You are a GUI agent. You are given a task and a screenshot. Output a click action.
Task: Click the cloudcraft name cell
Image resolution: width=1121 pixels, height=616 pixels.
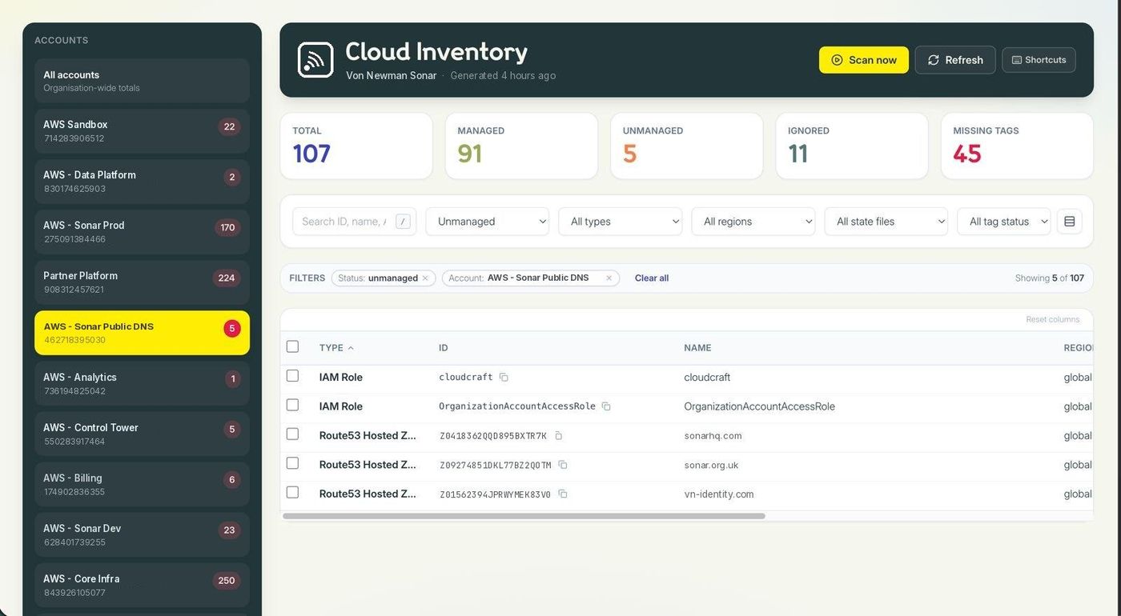pos(707,378)
